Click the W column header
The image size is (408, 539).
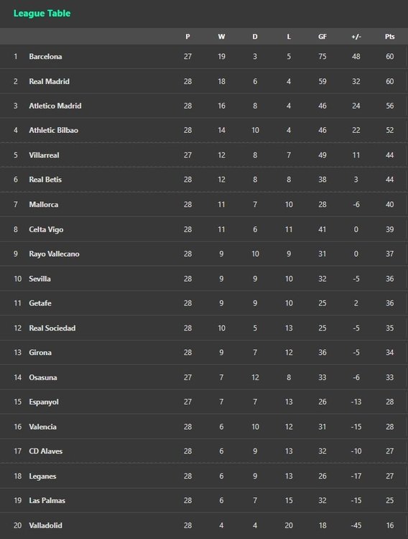(221, 37)
